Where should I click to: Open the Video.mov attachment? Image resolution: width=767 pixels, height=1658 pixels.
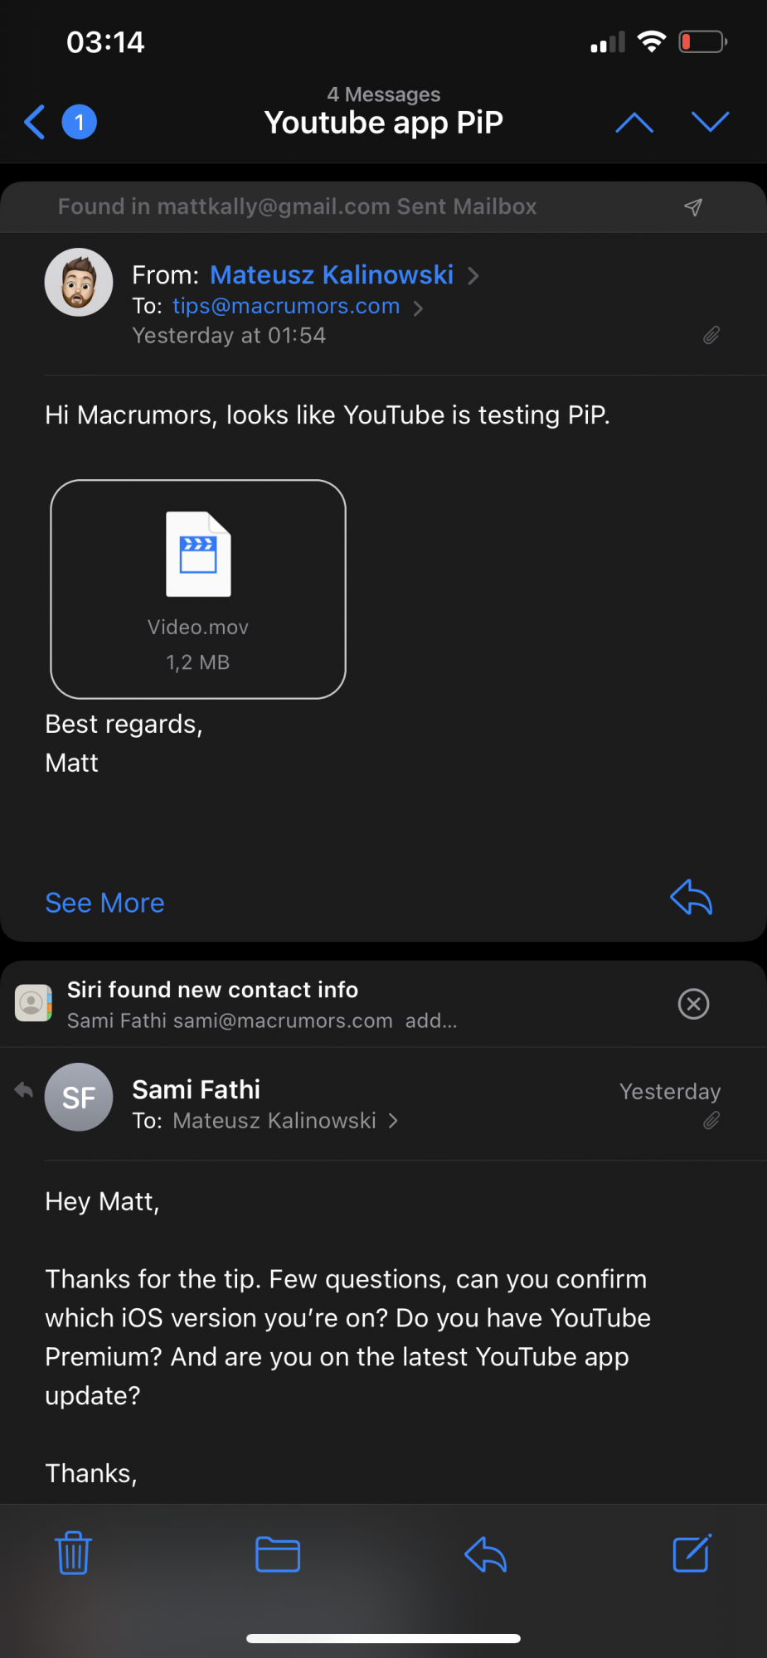click(x=198, y=589)
